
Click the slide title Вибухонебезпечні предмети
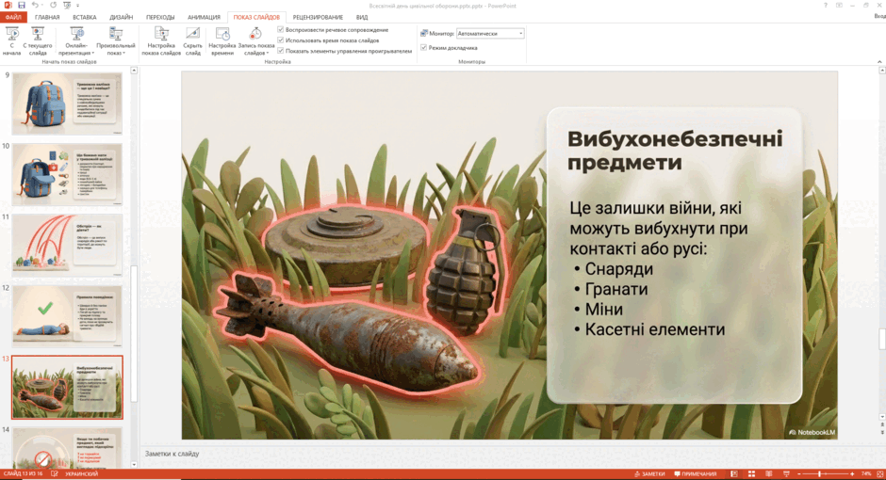pos(675,151)
